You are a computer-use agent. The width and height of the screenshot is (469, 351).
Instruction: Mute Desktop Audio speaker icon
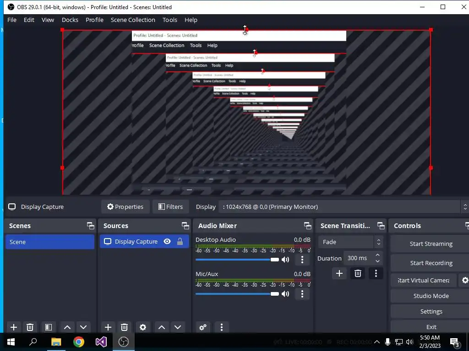pos(285,260)
